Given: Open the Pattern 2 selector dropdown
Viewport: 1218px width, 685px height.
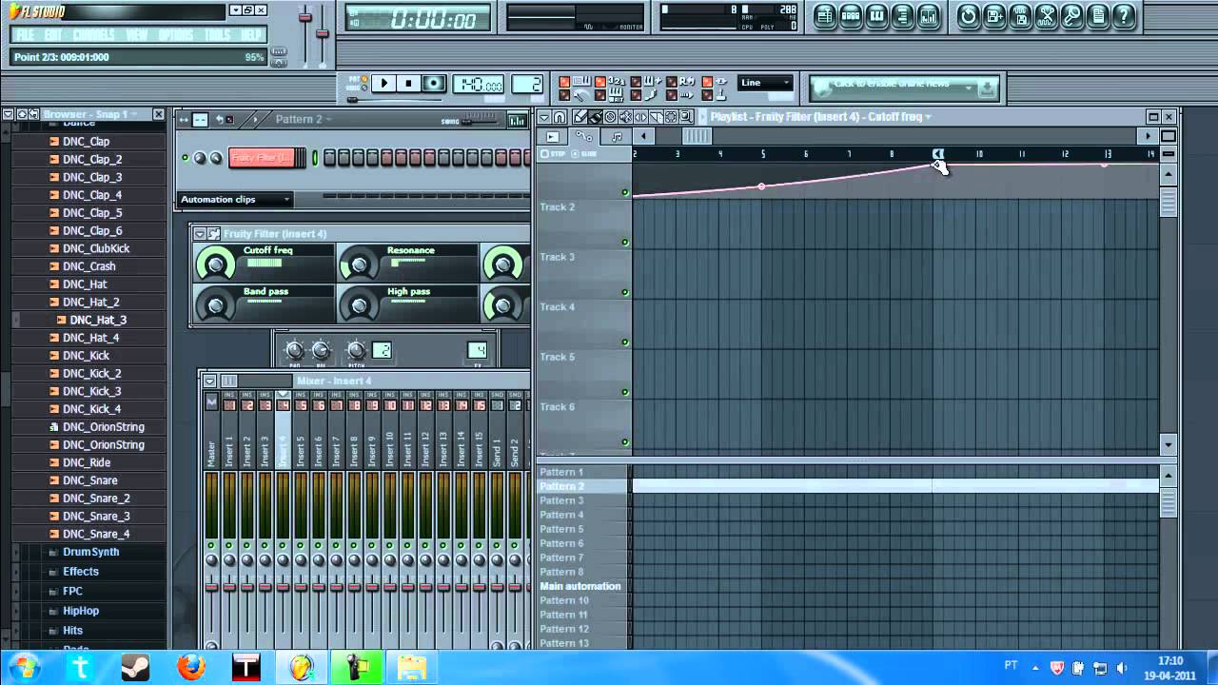Looking at the screenshot, I should (x=304, y=119).
